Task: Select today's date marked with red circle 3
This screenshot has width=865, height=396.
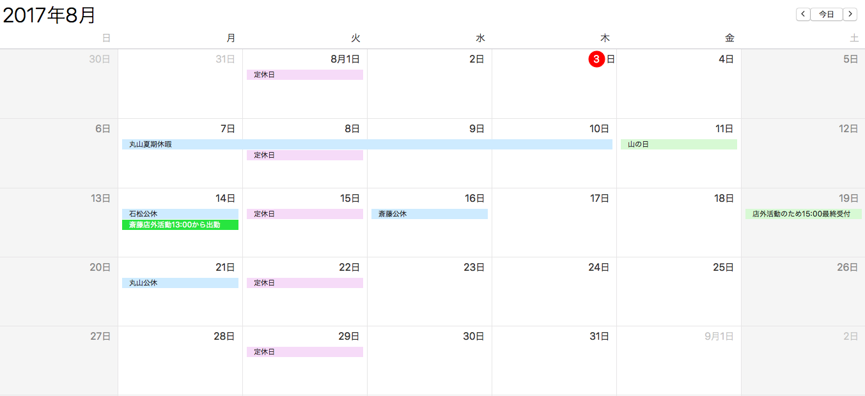Action: (596, 59)
